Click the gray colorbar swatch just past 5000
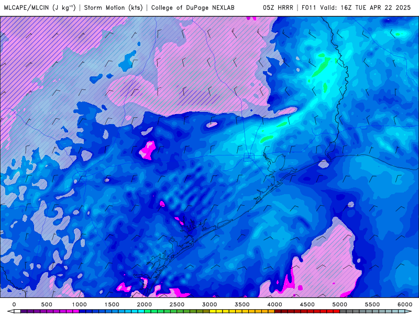Viewport: 419px width, 314px height. point(343,311)
